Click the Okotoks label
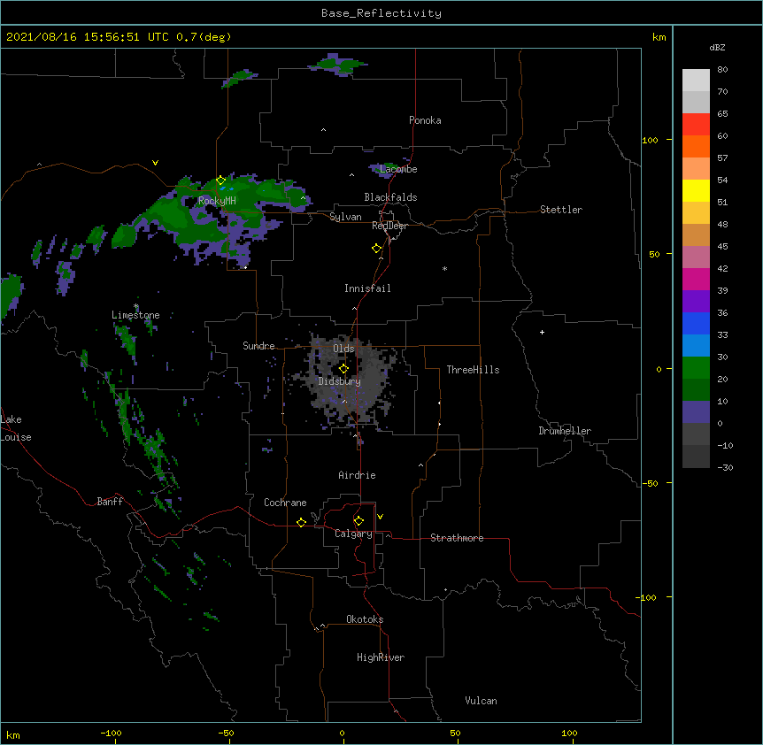Viewport: 763px width, 745px height. [x=365, y=619]
